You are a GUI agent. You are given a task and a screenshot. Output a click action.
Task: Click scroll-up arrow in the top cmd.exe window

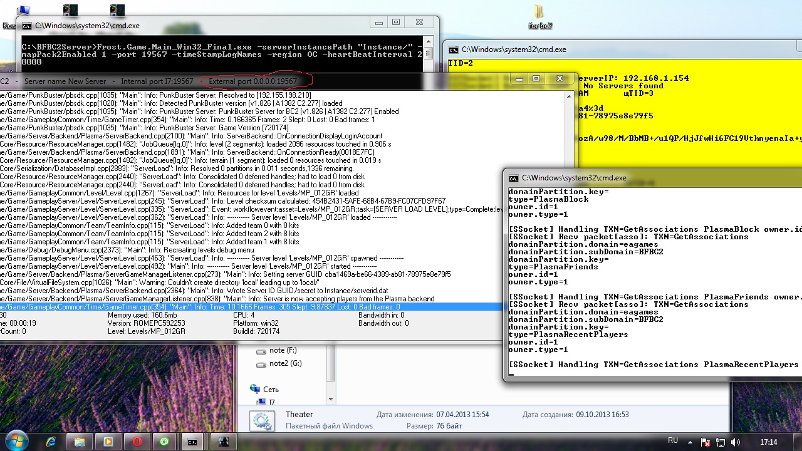tap(428, 40)
